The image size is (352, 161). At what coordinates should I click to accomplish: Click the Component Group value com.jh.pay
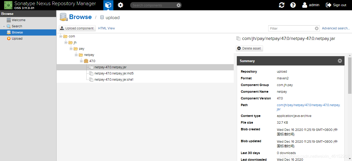285,85
